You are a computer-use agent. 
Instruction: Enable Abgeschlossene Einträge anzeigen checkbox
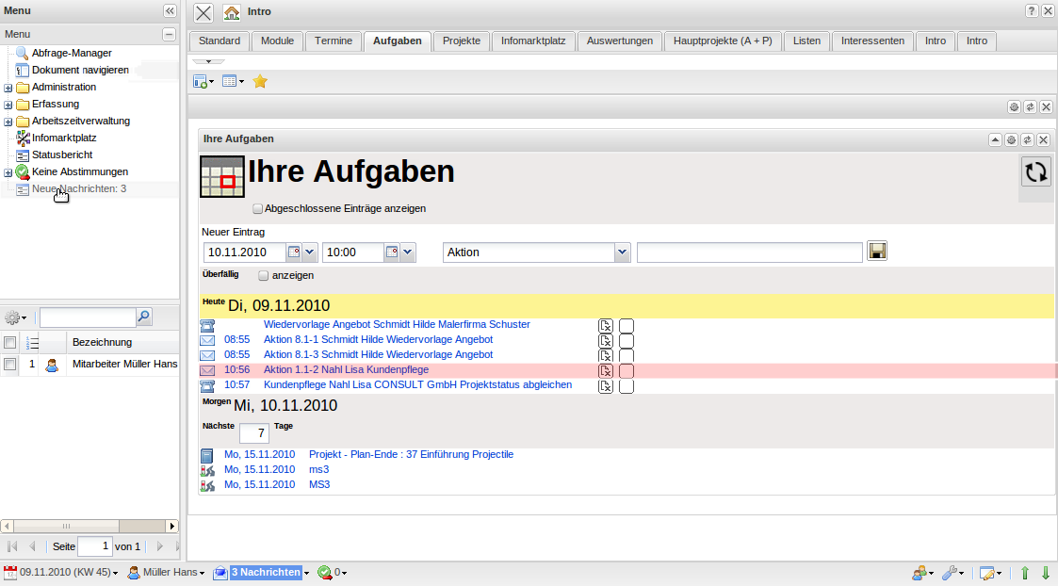point(258,209)
